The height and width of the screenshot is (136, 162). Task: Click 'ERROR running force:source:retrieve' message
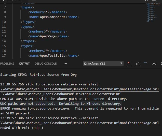tap(79, 111)
